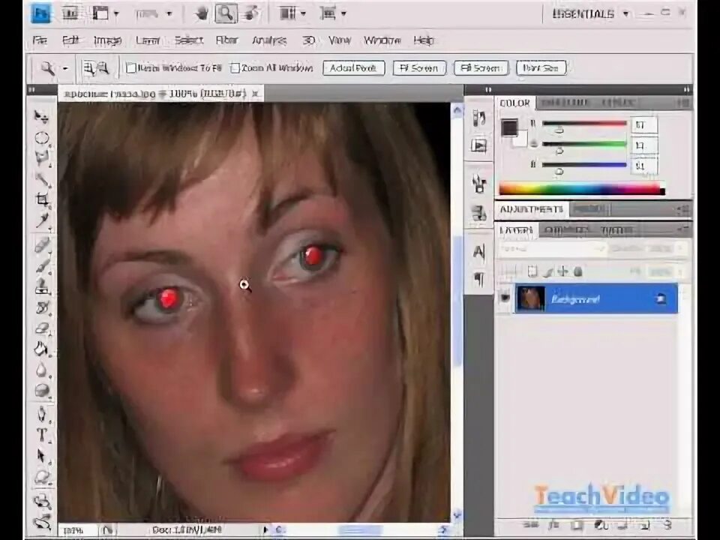The width and height of the screenshot is (720, 540).
Task: Select the Polygonal Lasso tool
Action: point(42,157)
